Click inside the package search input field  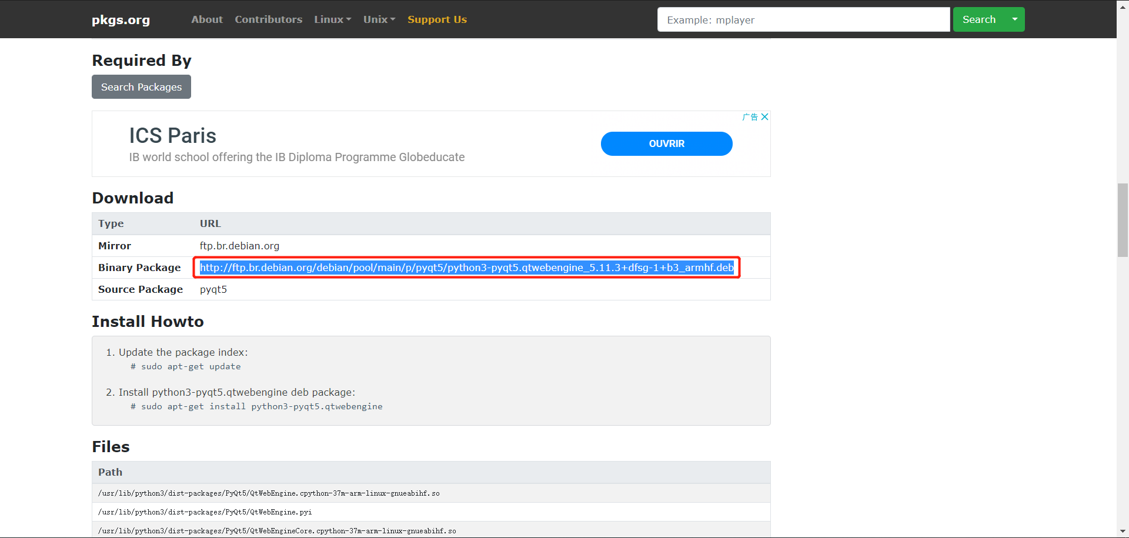[803, 19]
